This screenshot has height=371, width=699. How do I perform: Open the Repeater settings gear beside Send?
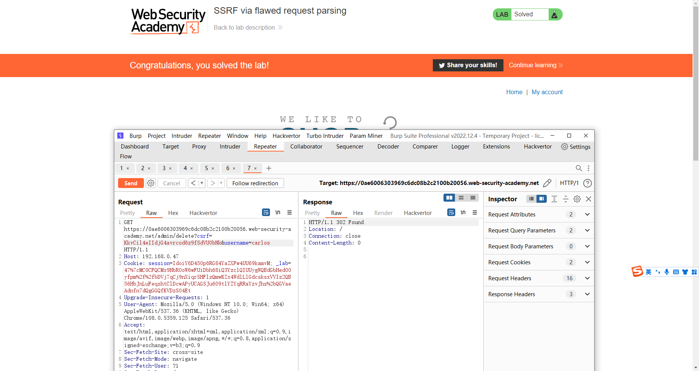[x=151, y=183]
